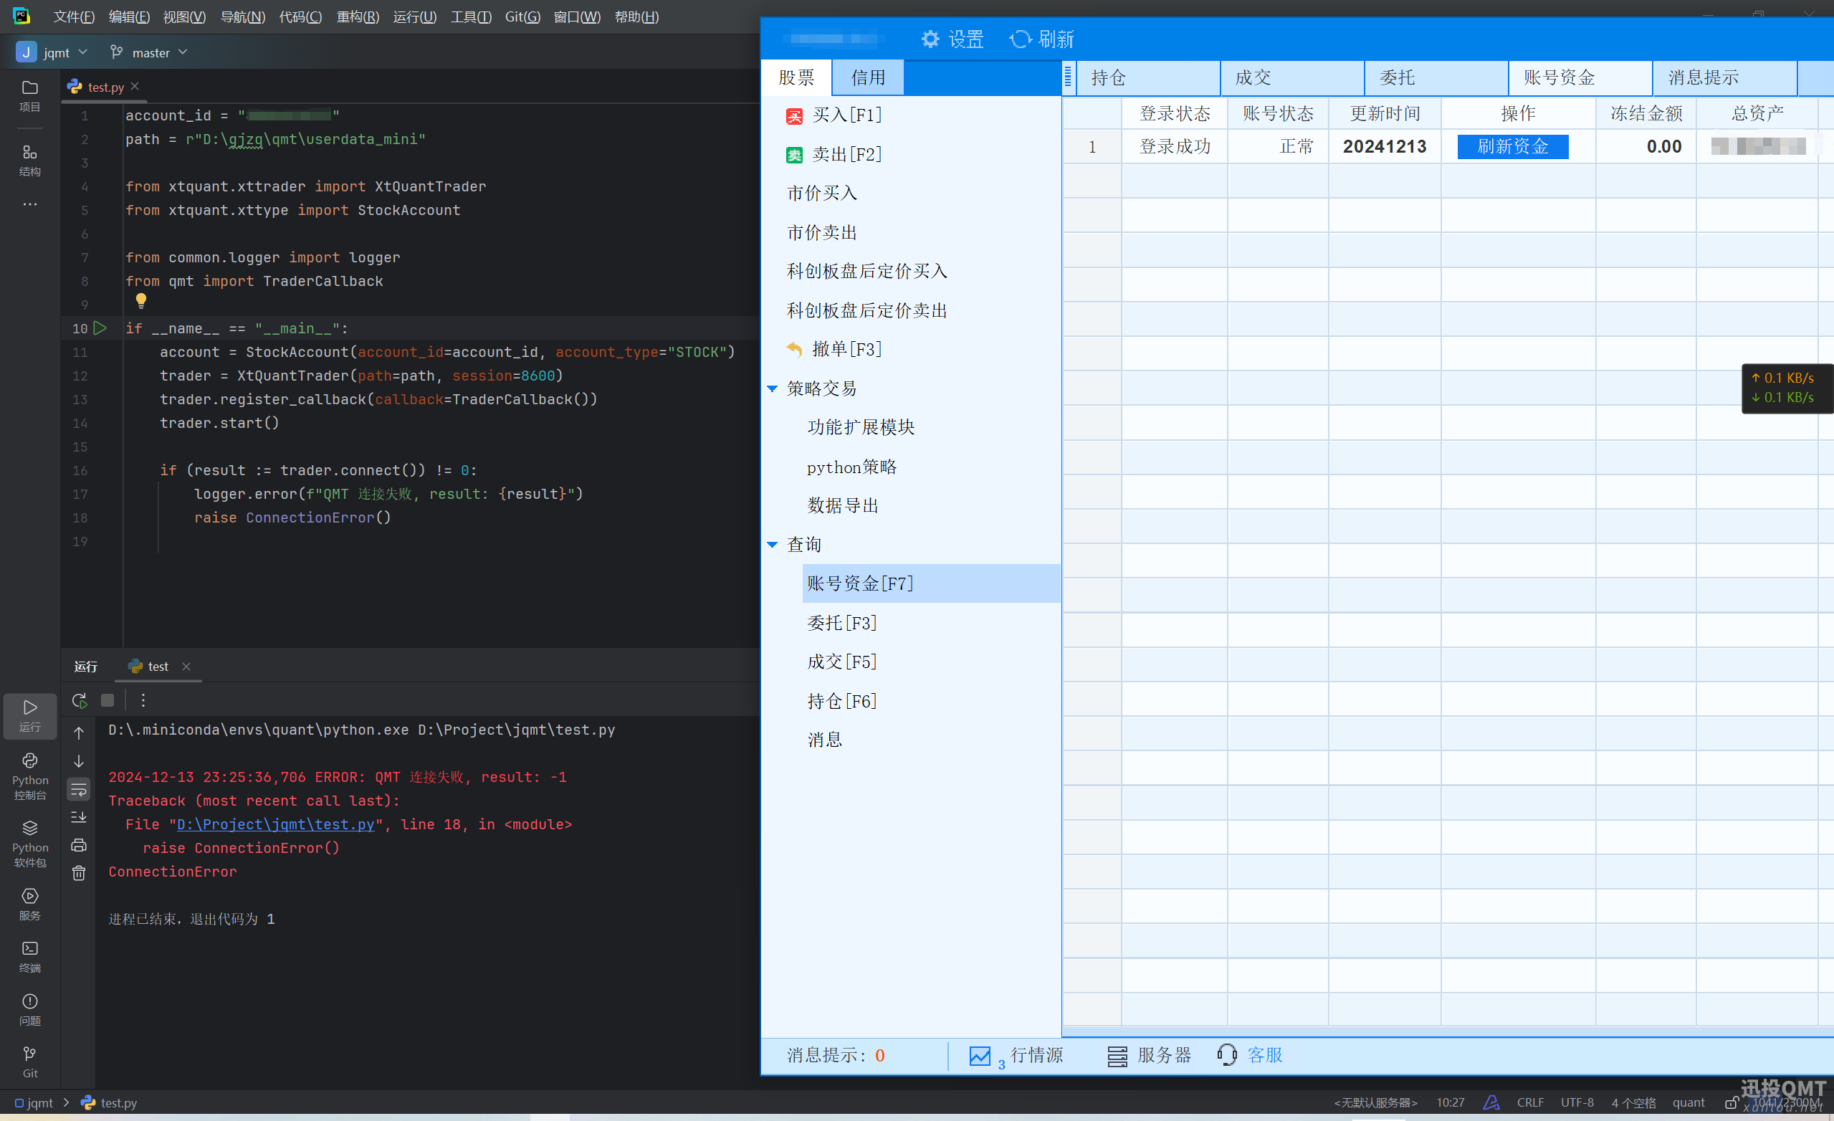Screen dimensions: 1834x1121
Task: Open the 持仓 tab in QMT
Action: tap(1148, 77)
